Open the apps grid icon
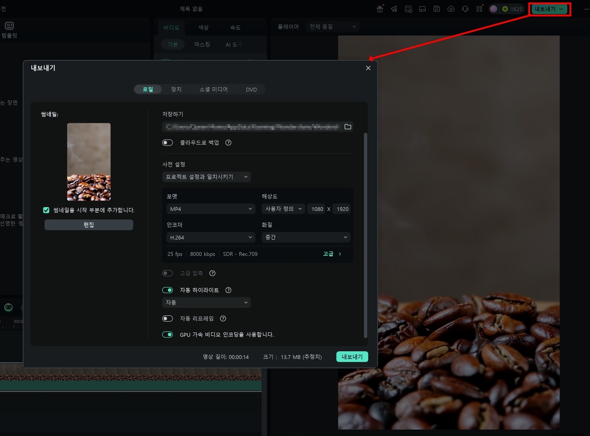 click(480, 9)
